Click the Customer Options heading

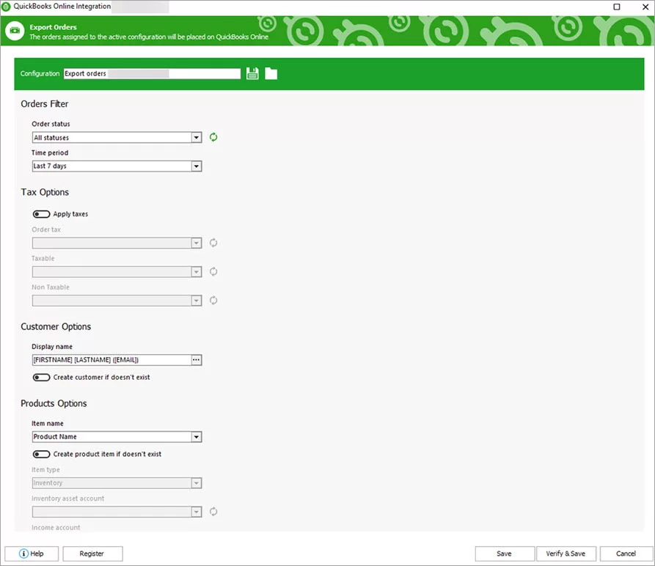pos(56,327)
